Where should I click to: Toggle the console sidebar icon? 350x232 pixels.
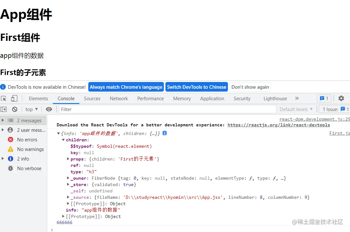(x=4, y=109)
